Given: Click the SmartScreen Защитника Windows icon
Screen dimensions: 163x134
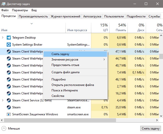Looking at the screenshot, I should [x=9, y=114].
